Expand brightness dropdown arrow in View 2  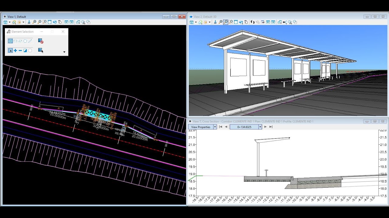tap(210, 22)
